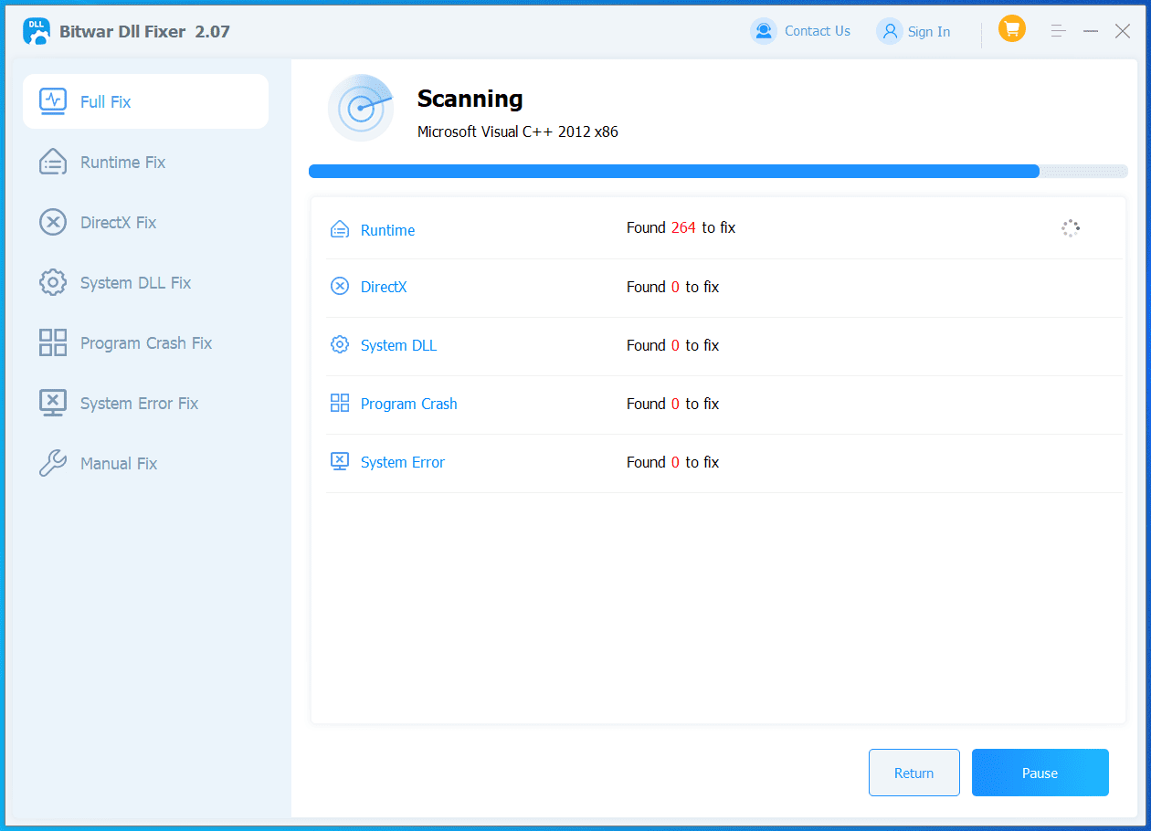
Task: Click 'Found 0 to fix' in System Error row
Action: point(672,462)
